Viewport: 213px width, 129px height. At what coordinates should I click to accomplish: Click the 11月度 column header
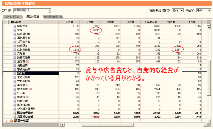[191, 22]
